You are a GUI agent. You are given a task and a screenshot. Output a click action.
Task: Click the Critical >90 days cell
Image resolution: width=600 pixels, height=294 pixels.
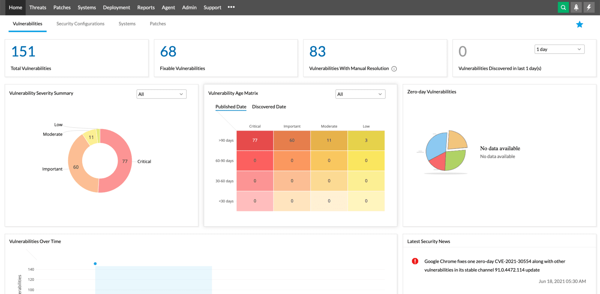[255, 141]
